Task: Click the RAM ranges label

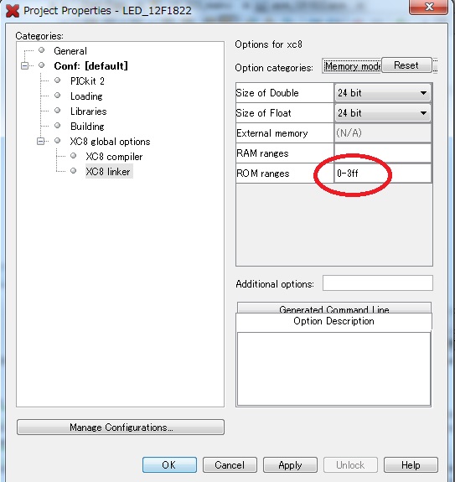Action: [262, 153]
